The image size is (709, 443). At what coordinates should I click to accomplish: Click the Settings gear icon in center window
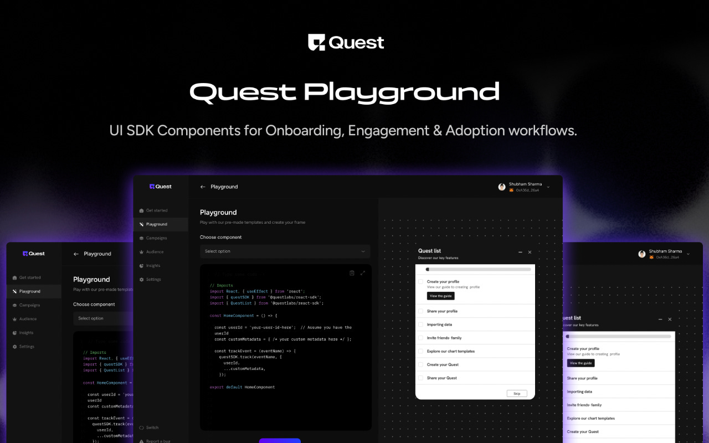(x=141, y=280)
